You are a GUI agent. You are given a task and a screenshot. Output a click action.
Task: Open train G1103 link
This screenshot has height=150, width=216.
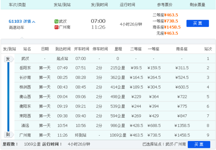pos(15,22)
